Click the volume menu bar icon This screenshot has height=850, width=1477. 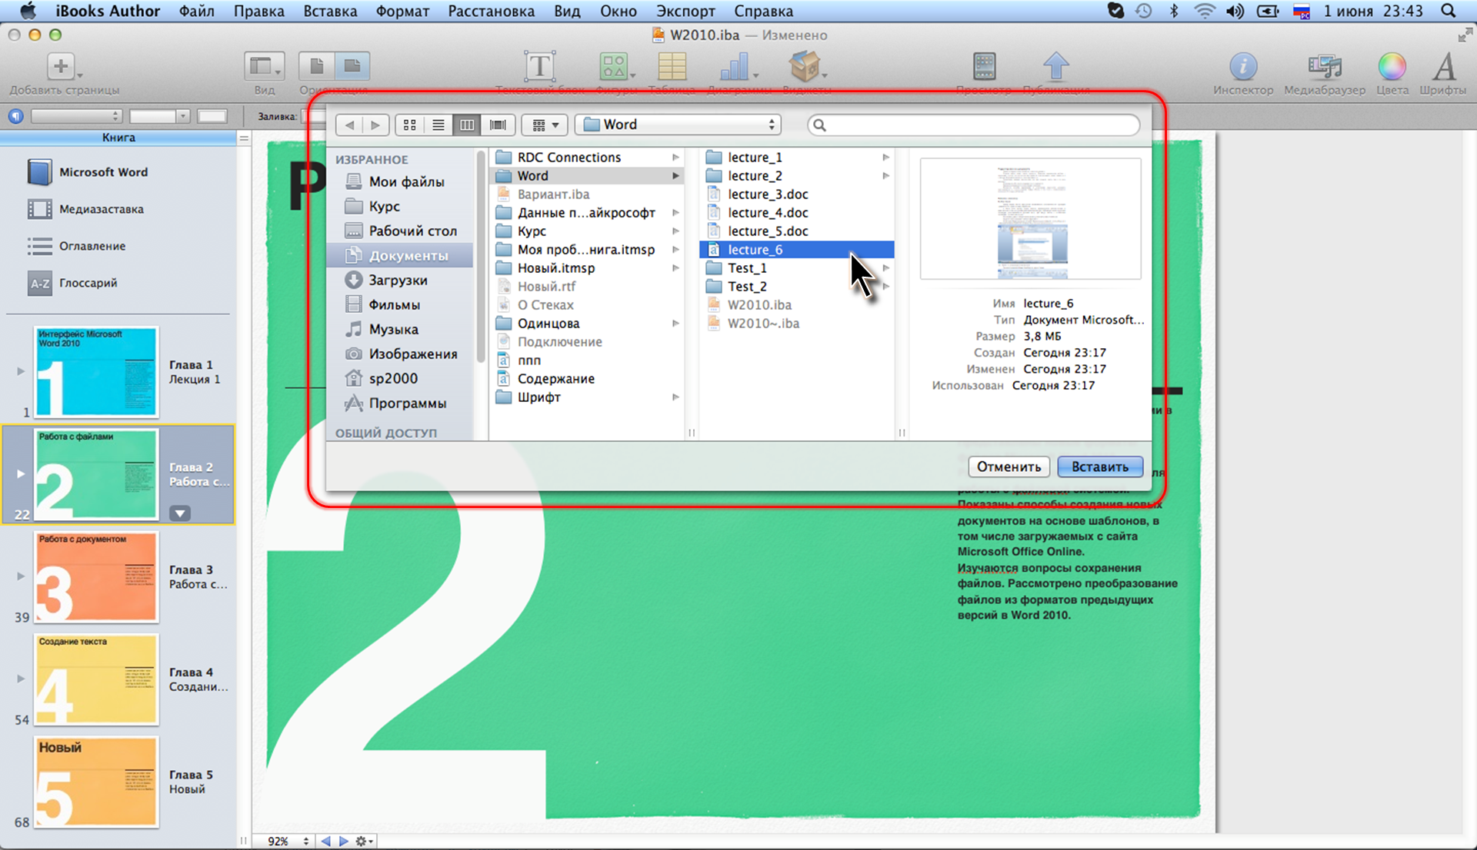click(1235, 11)
